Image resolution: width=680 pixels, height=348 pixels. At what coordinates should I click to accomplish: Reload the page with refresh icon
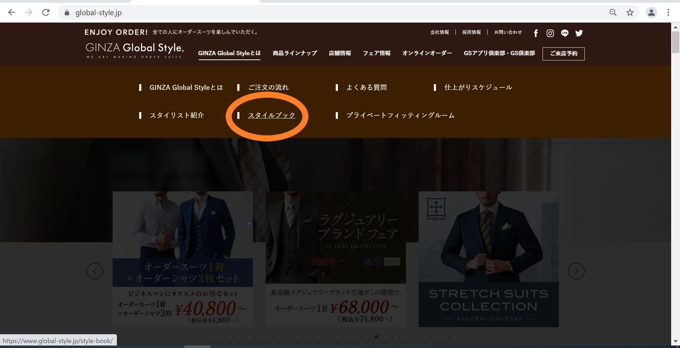point(46,13)
